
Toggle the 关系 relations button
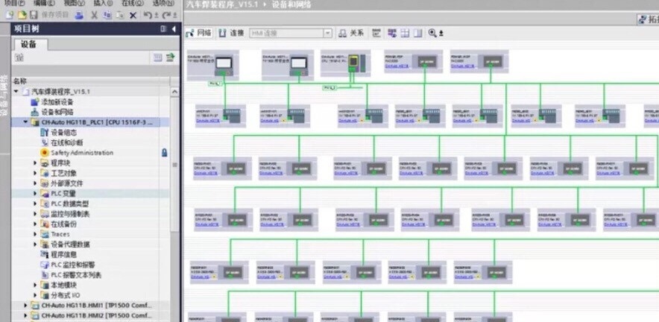351,34
